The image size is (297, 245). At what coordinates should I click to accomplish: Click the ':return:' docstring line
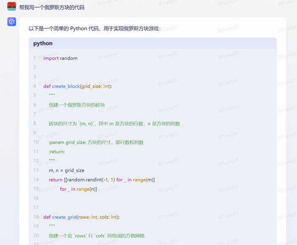[x=57, y=152]
